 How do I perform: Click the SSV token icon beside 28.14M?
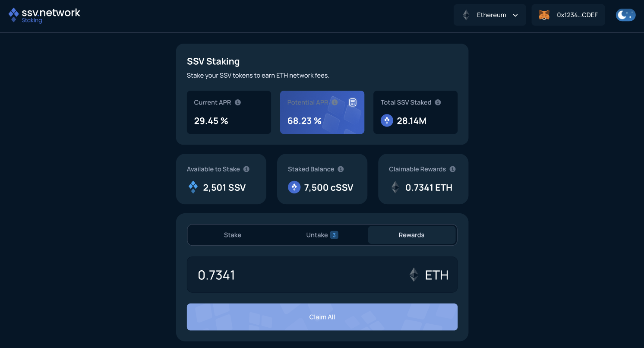click(387, 121)
